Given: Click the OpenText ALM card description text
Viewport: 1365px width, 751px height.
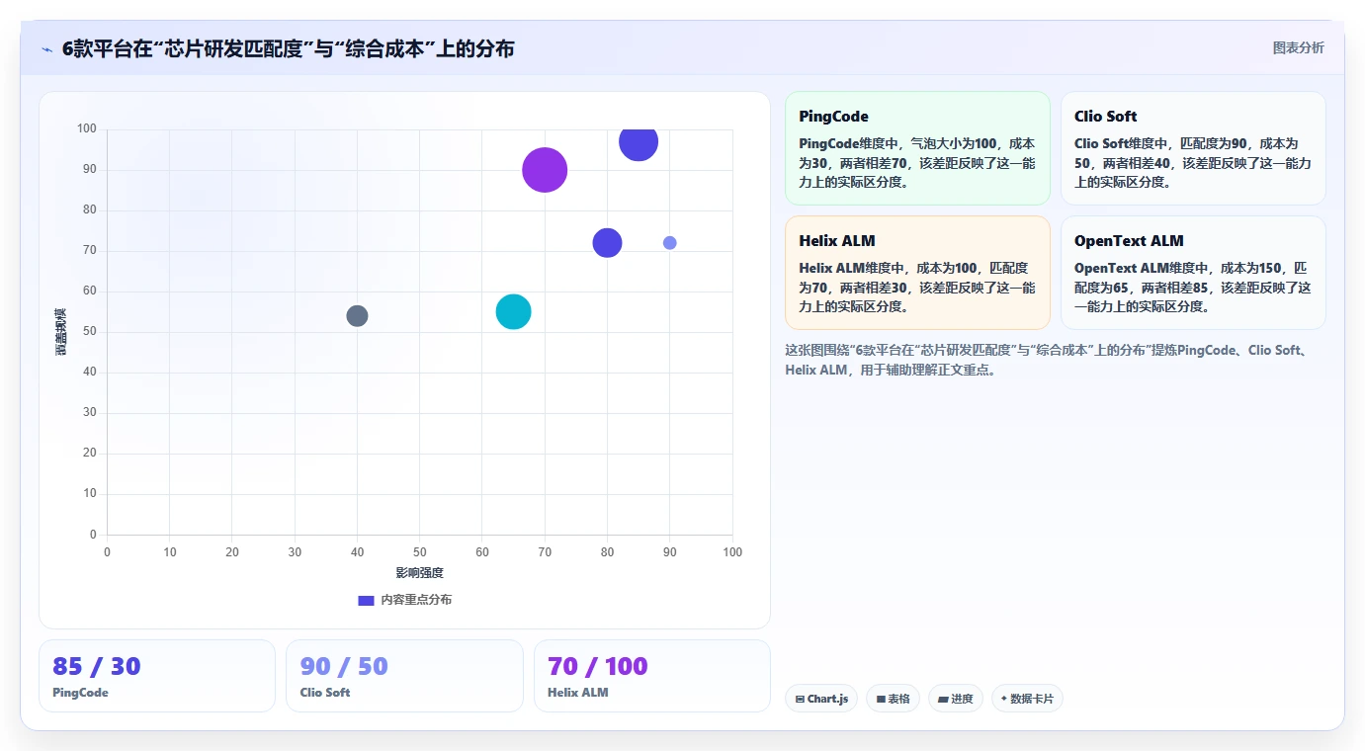Looking at the screenshot, I should tap(1193, 287).
